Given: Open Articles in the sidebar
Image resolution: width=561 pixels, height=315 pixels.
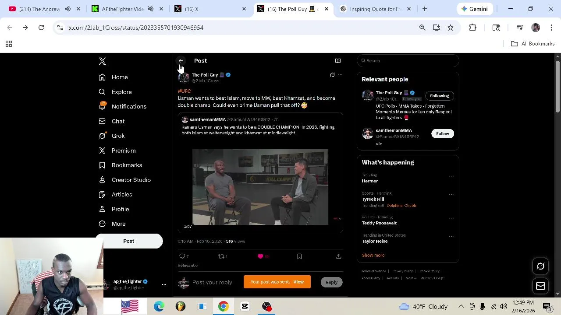Looking at the screenshot, I should coord(116,194).
